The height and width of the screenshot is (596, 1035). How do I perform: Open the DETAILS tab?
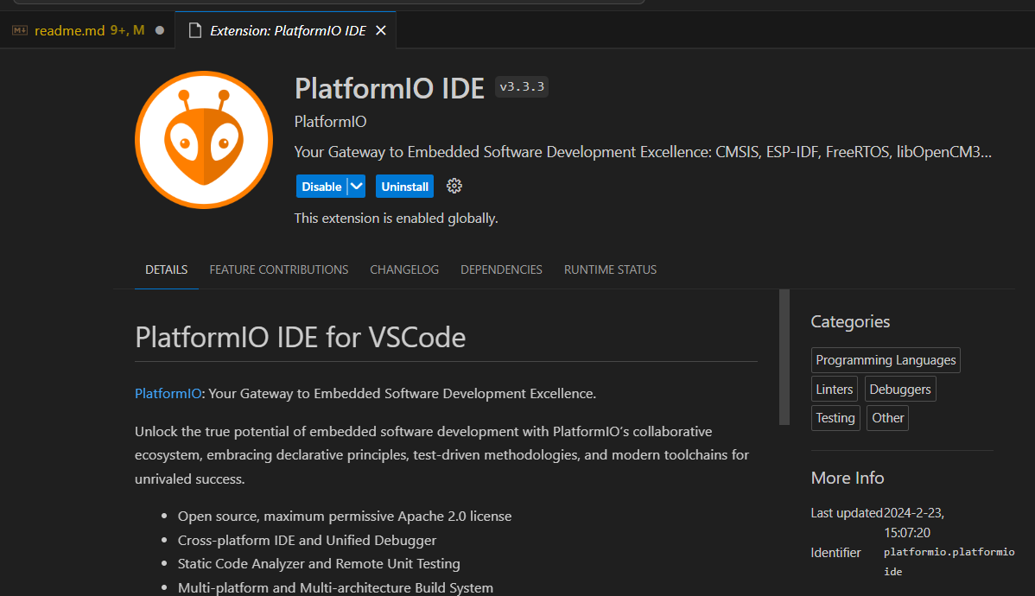pyautogui.click(x=167, y=270)
